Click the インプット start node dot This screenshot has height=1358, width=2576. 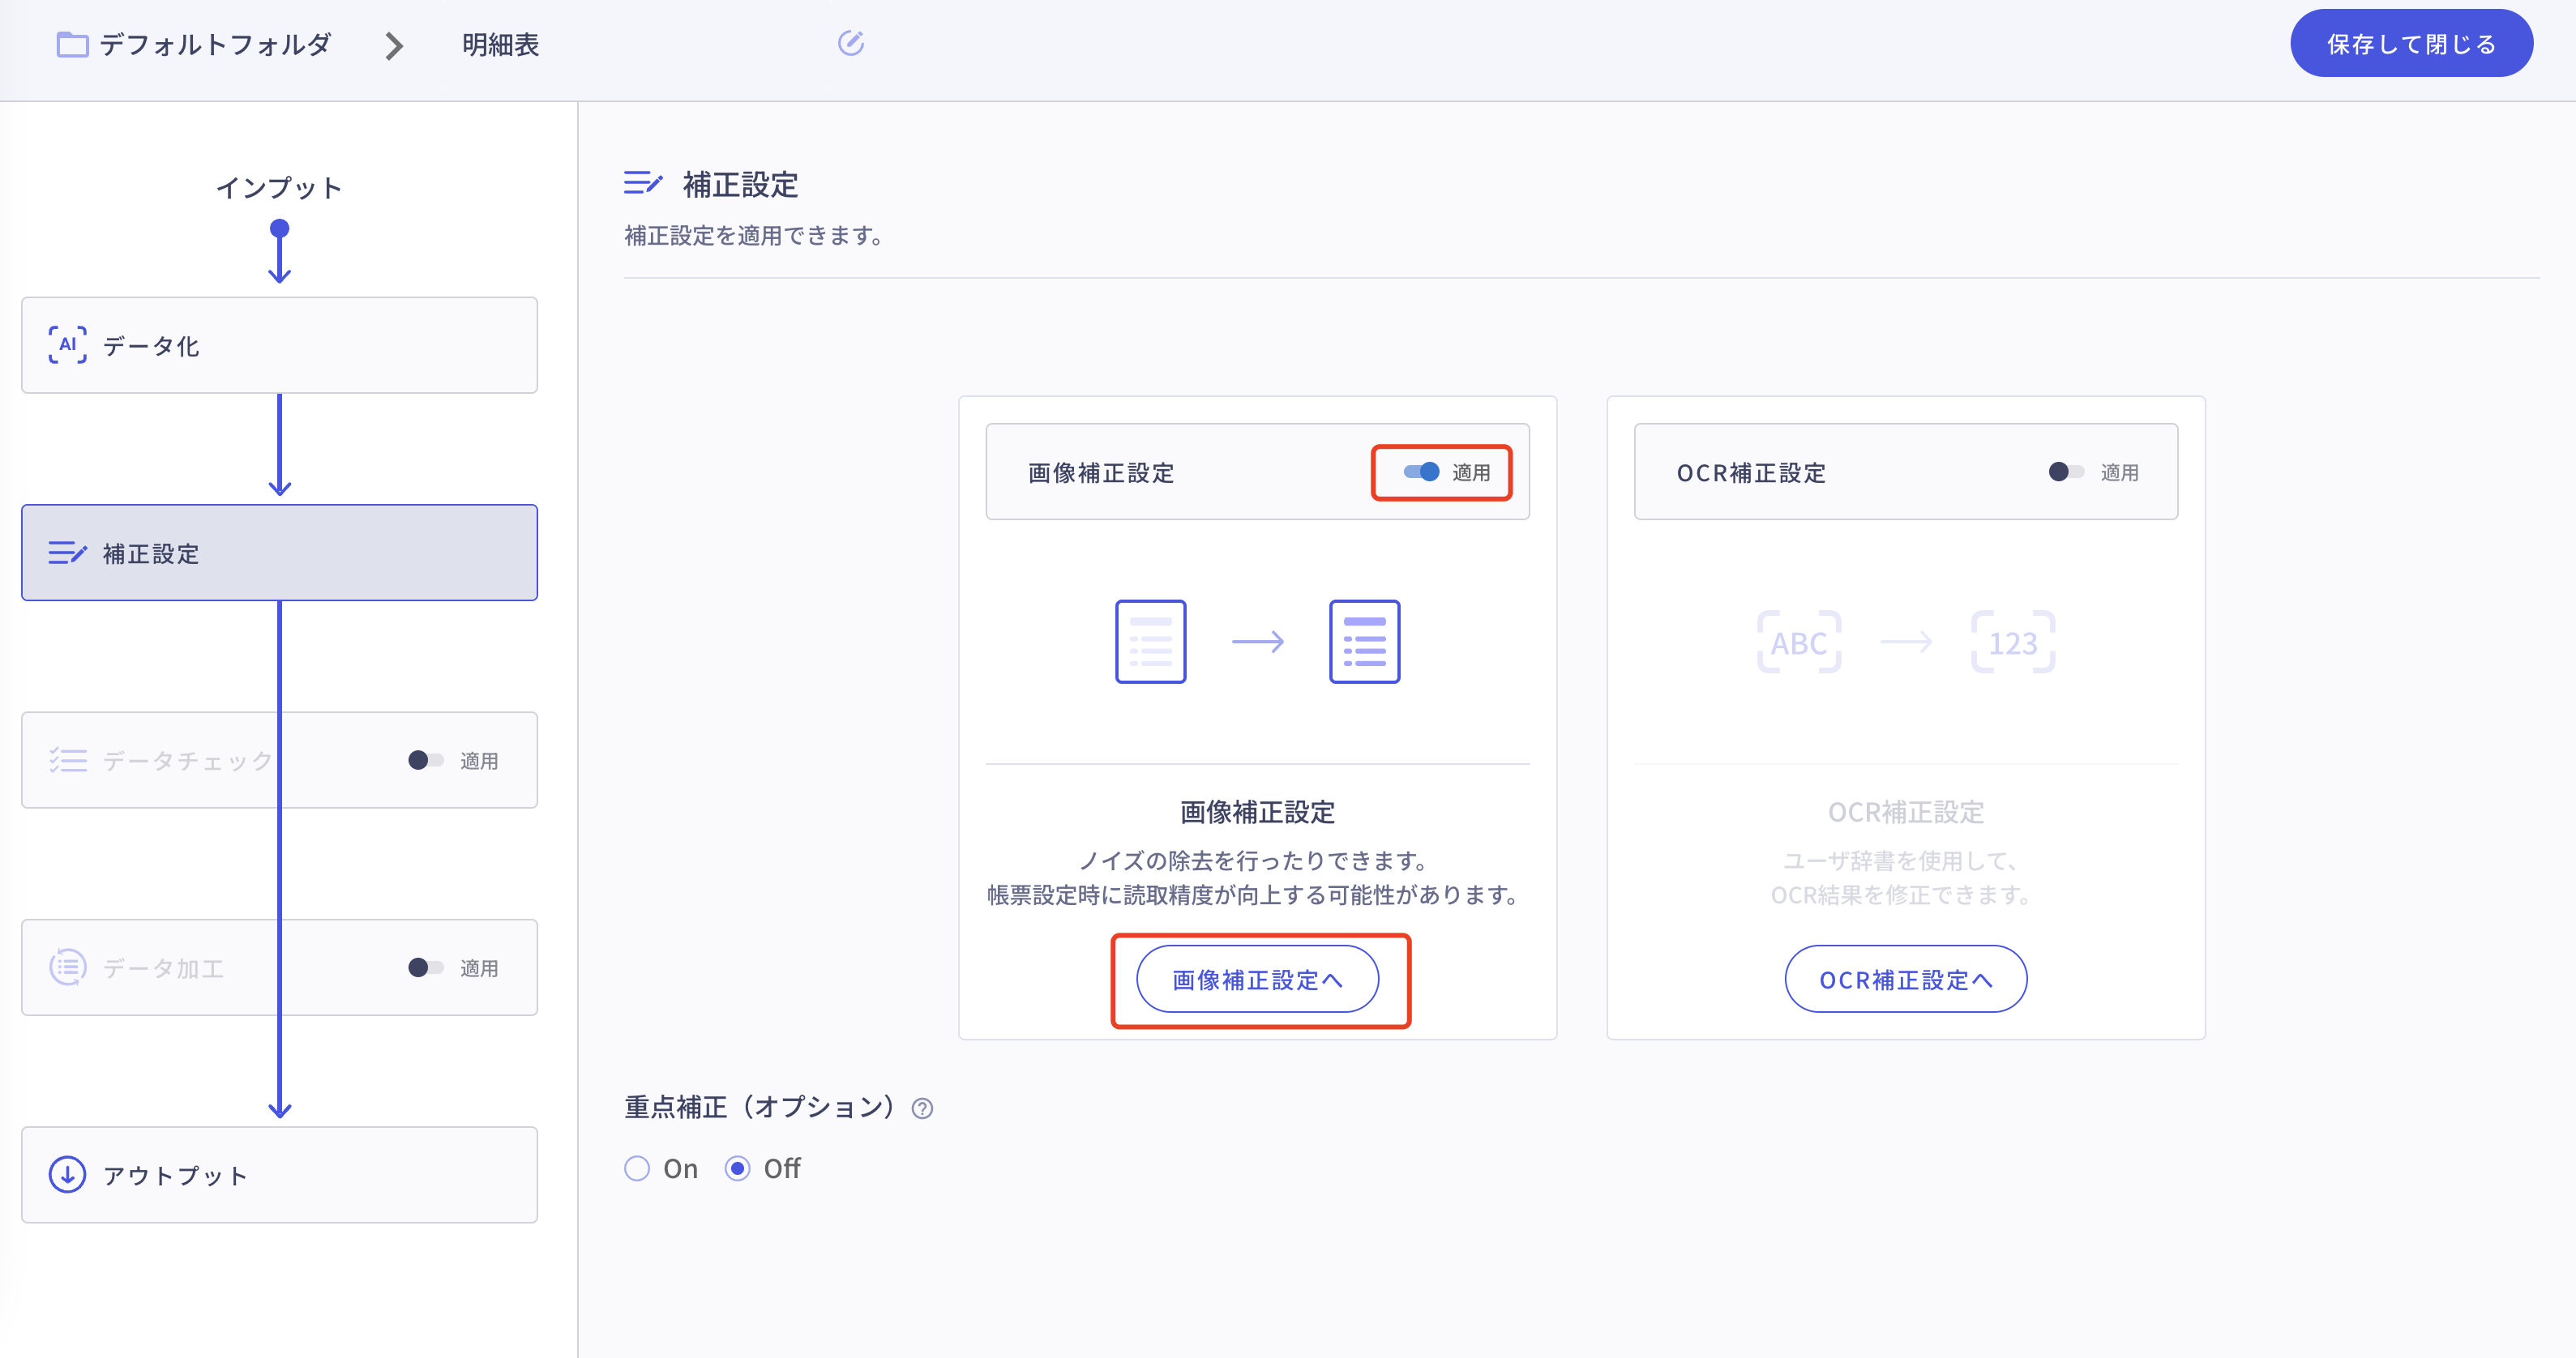pos(280,228)
